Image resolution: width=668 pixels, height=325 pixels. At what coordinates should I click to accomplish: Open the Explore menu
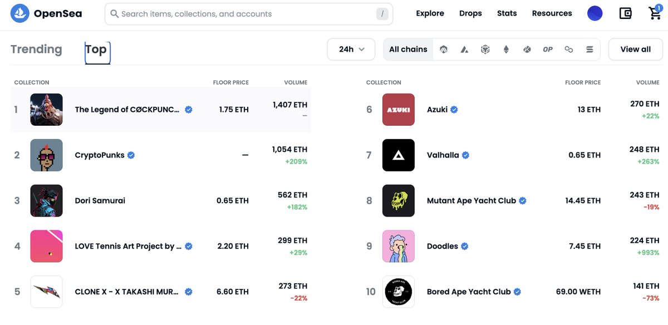[x=430, y=13]
